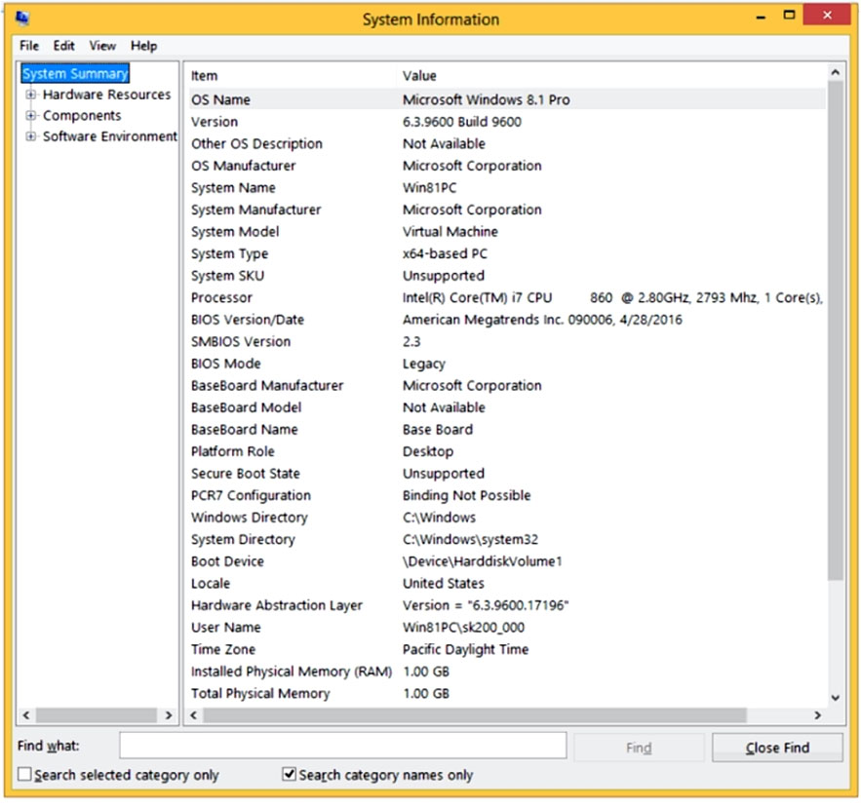This screenshot has height=808, width=861.
Task: Click the PCR7 Configuration item
Action: click(251, 495)
